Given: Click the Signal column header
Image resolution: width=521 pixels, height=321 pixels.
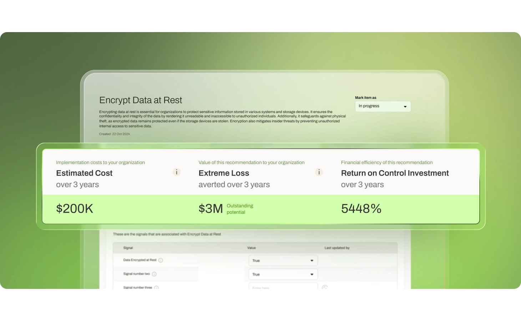Looking at the screenshot, I should point(128,248).
